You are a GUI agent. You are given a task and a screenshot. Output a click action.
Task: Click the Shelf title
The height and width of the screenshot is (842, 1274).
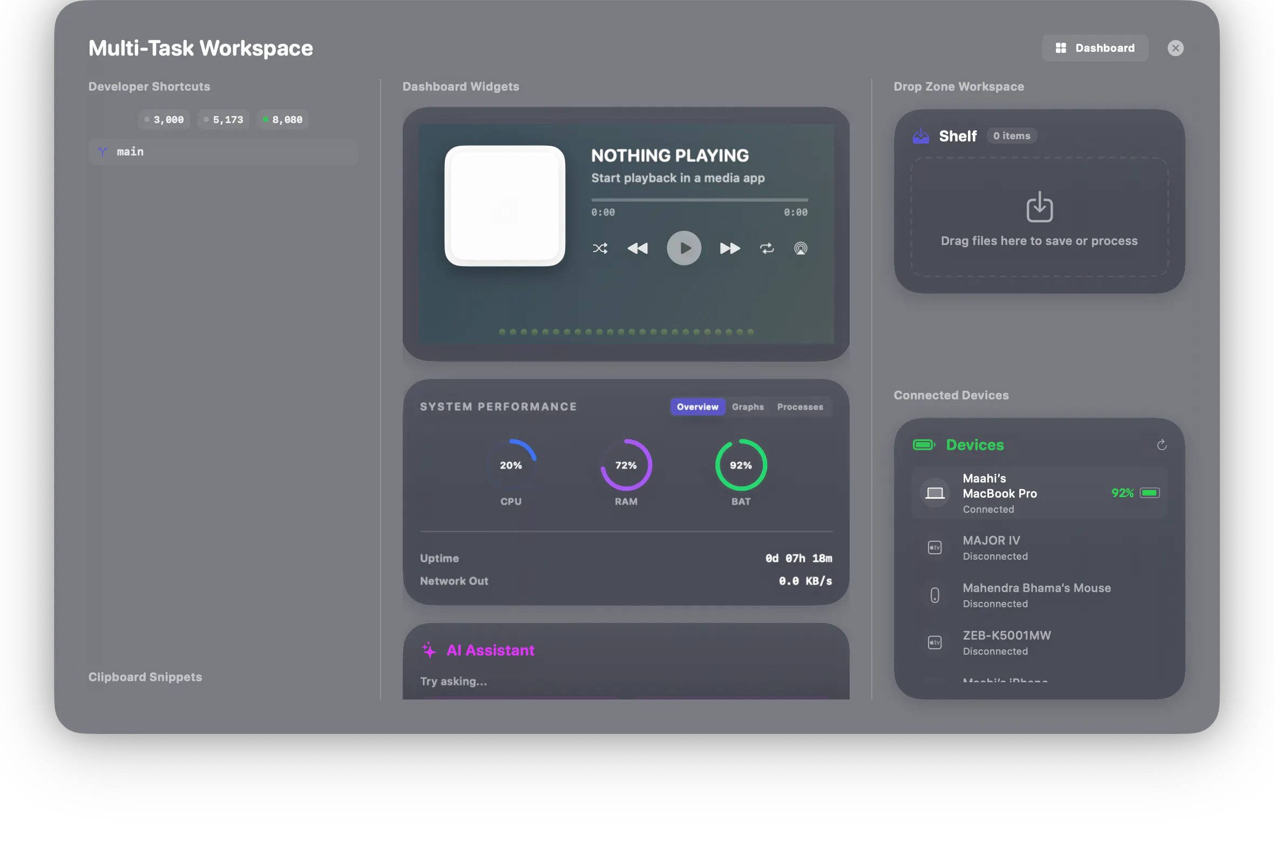958,136
